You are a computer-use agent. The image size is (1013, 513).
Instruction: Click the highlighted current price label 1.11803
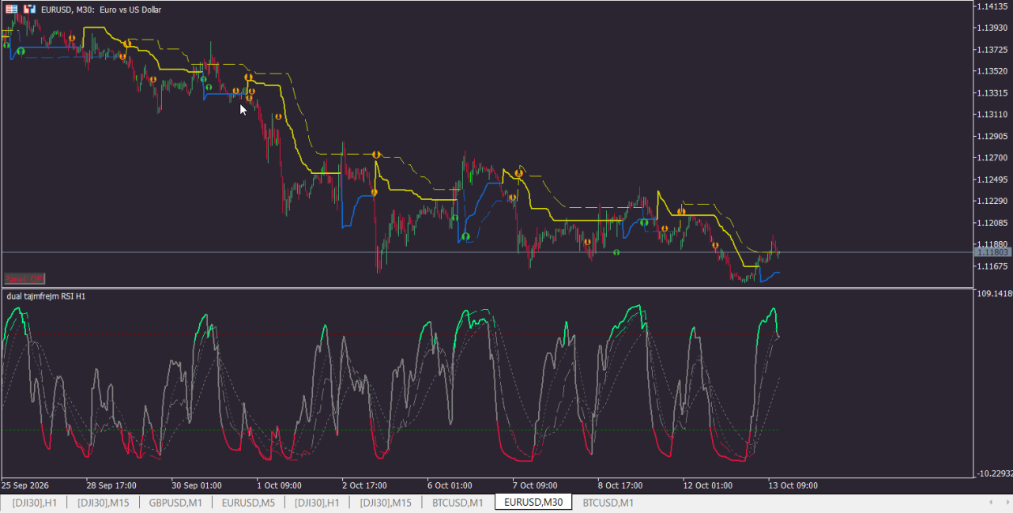(992, 252)
